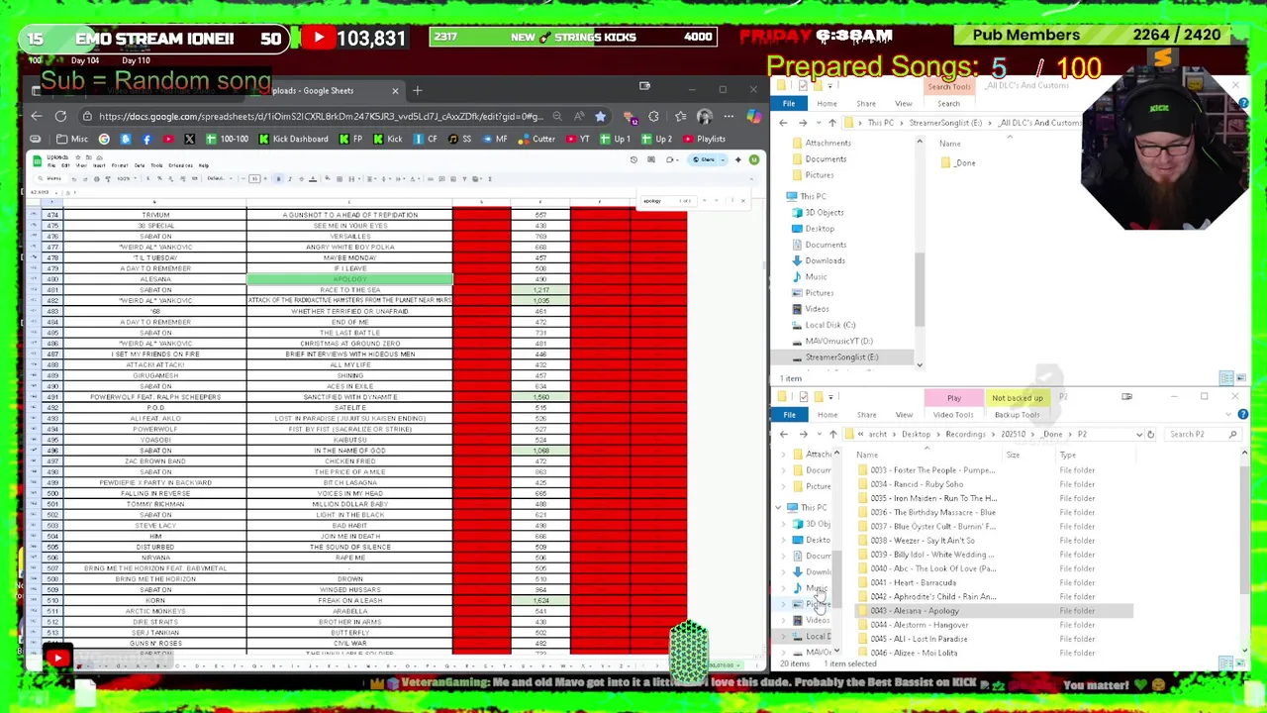
Task: Collapse This PC in lower Explorer tree
Action: (x=778, y=507)
